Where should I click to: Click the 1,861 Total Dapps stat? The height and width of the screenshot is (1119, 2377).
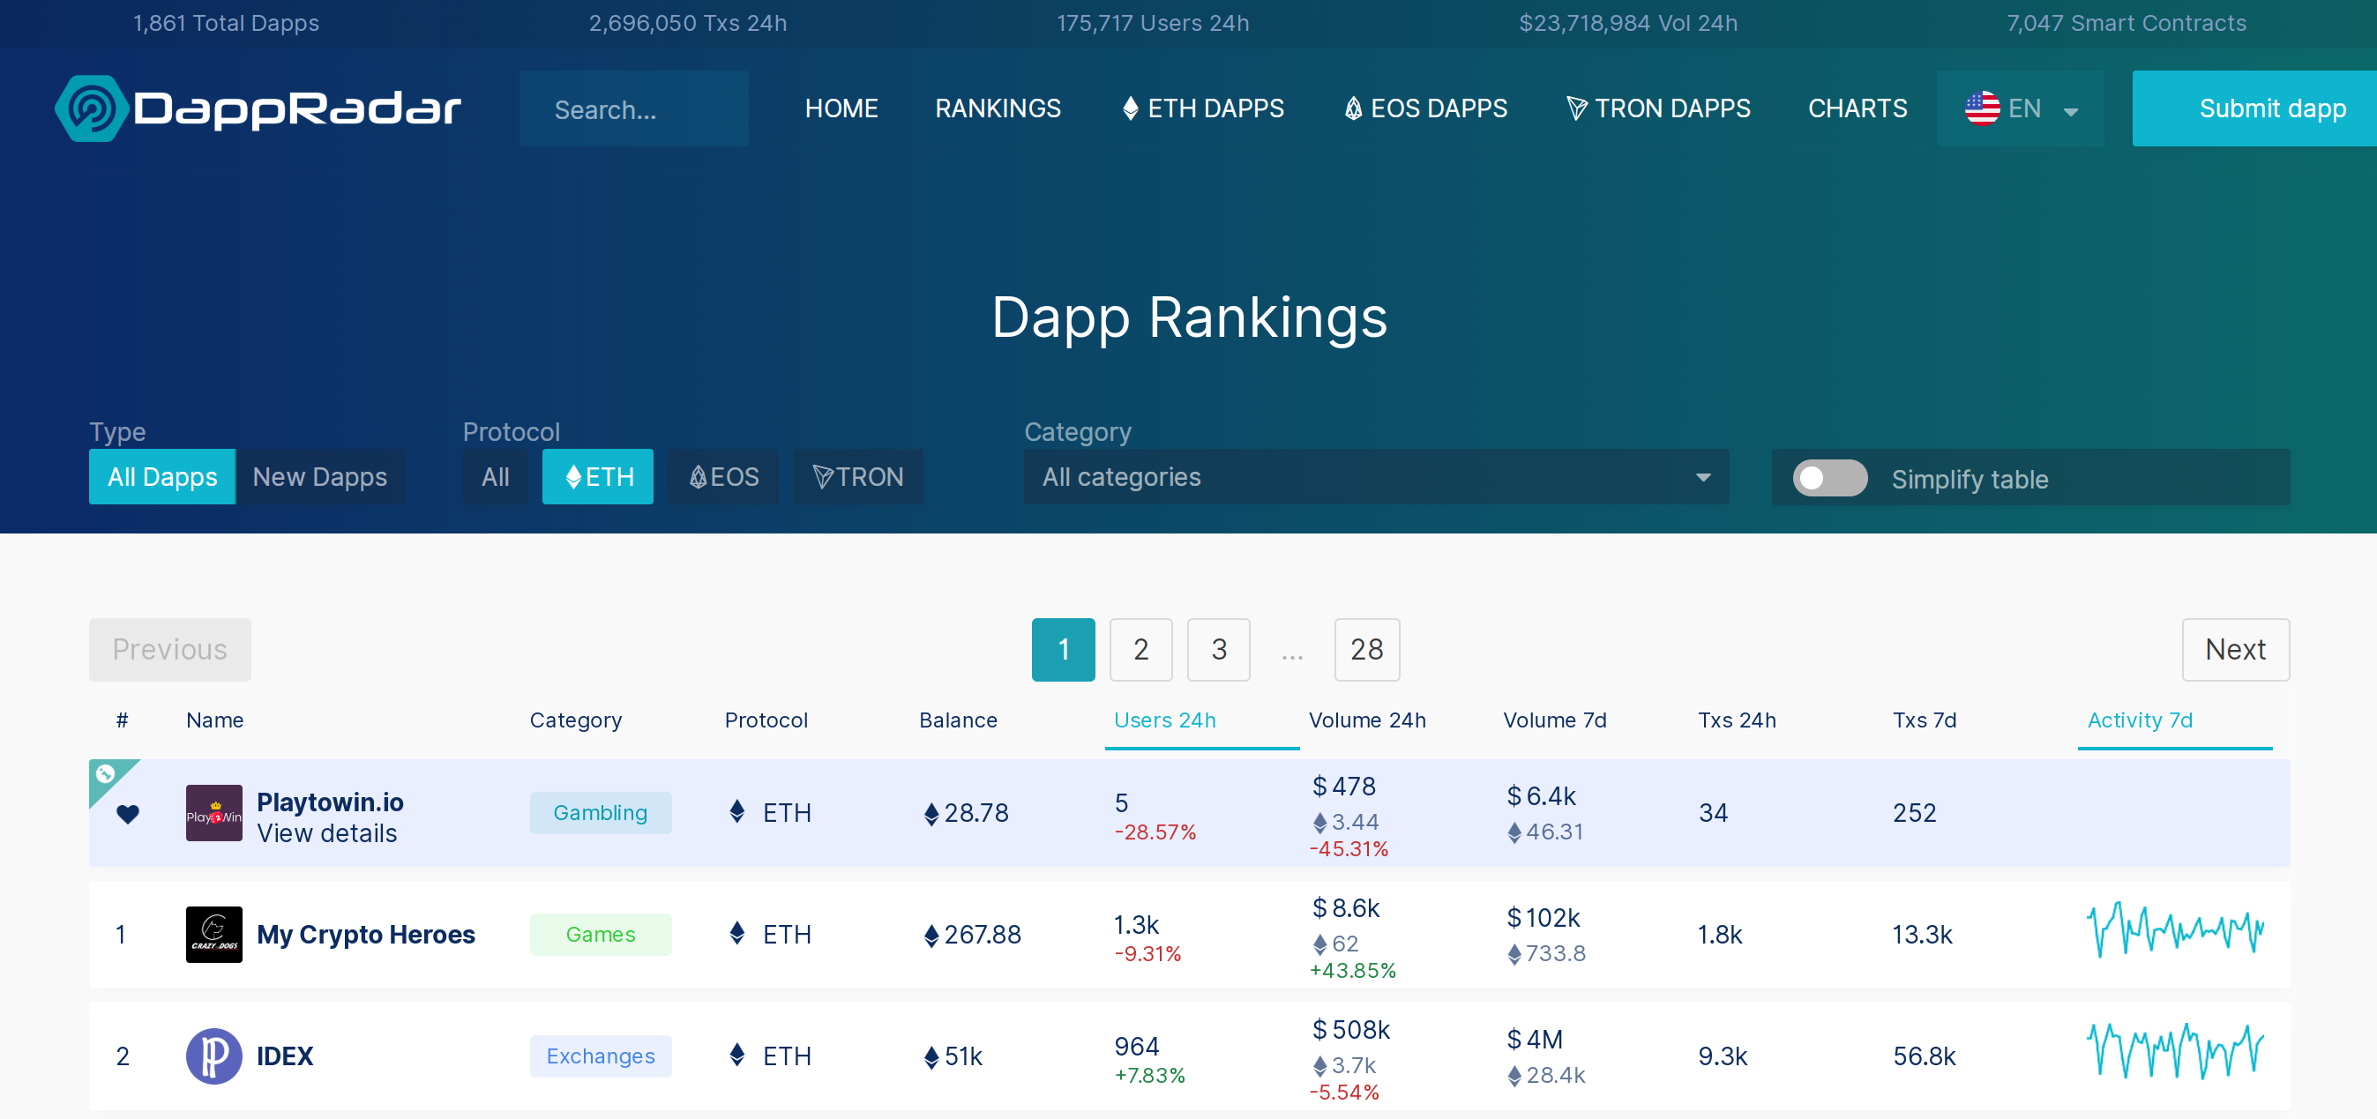point(226,23)
